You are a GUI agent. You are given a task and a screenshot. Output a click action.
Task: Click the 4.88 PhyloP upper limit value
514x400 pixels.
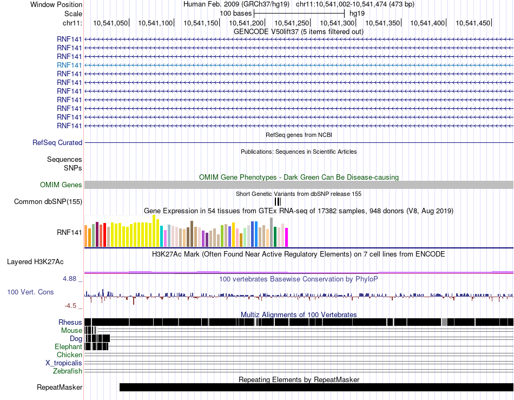pyautogui.click(x=69, y=279)
